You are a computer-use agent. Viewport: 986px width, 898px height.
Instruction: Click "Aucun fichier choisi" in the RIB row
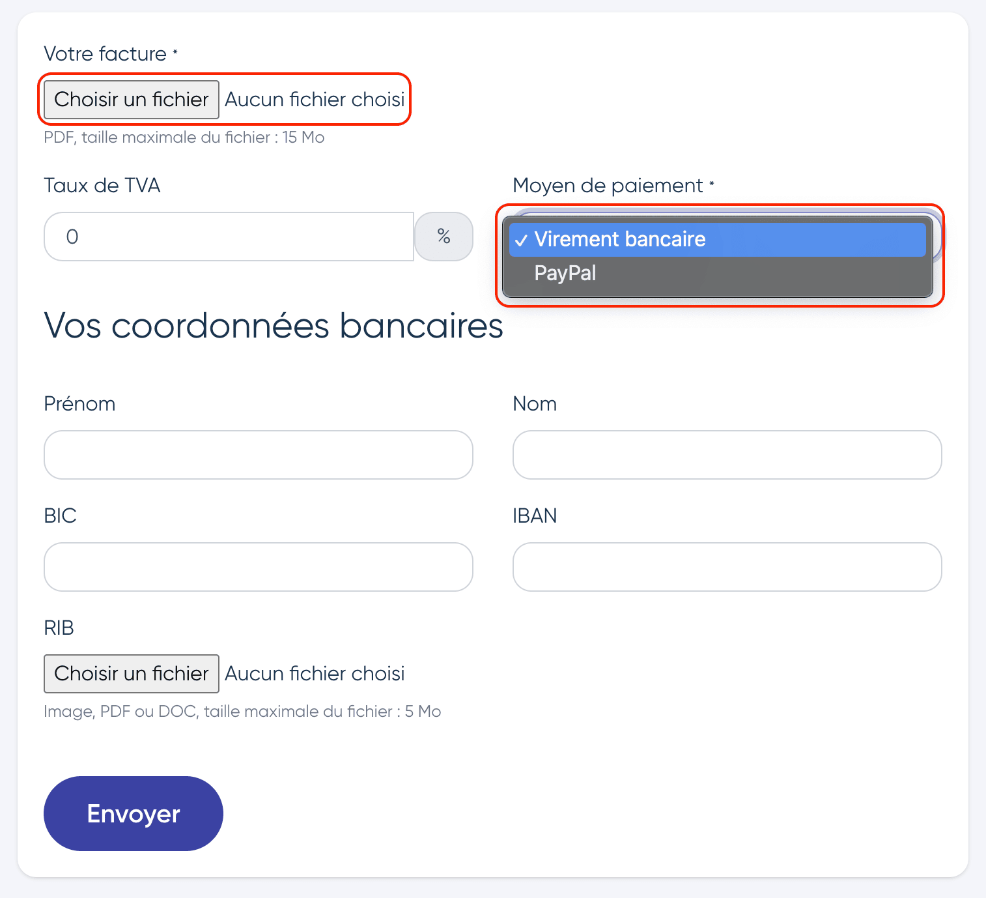315,674
